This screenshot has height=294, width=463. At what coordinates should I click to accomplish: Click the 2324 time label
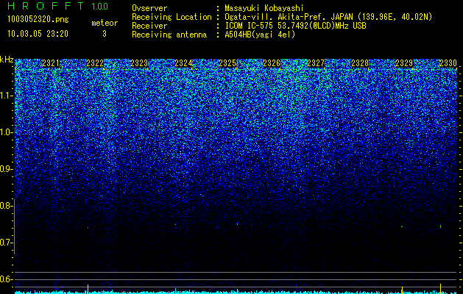pyautogui.click(x=183, y=63)
